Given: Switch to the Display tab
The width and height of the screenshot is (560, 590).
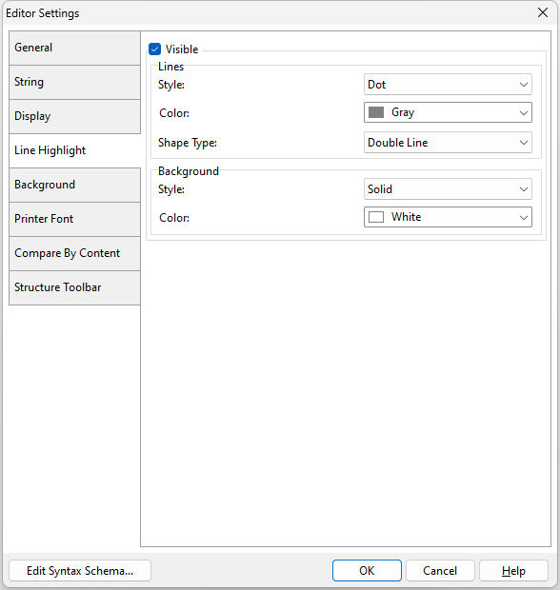Looking at the screenshot, I should [74, 117].
